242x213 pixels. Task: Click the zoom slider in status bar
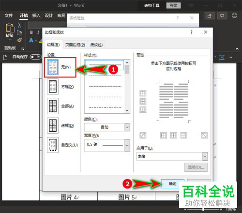coord(203,210)
